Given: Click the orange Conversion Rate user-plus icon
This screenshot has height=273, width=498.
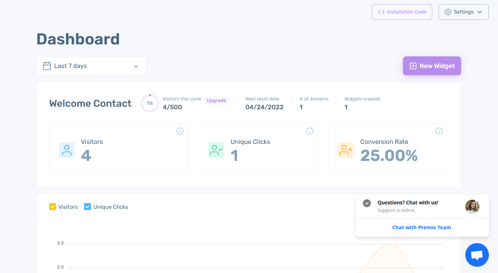Looking at the screenshot, I should pyautogui.click(x=346, y=150).
